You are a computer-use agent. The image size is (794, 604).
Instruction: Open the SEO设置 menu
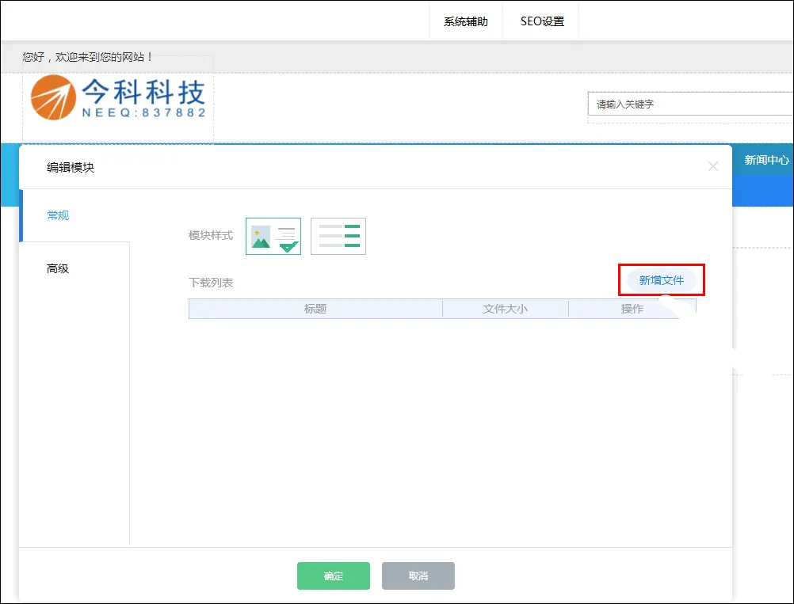(x=542, y=21)
